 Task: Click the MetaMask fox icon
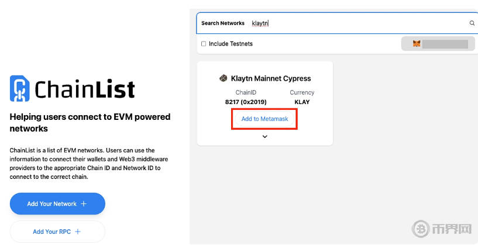pyautogui.click(x=417, y=44)
